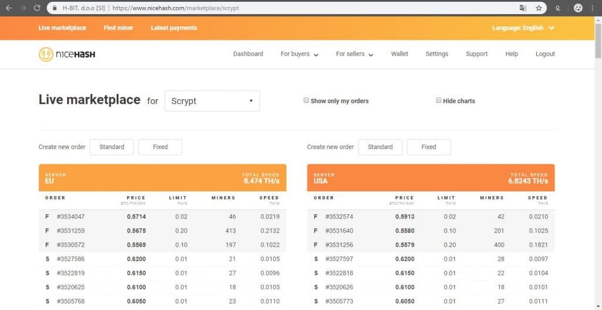
Task: Expand the For buyers menu
Action: 299,54
